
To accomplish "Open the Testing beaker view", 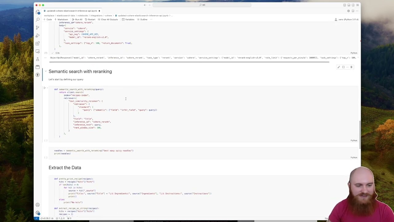I will point(38,59).
